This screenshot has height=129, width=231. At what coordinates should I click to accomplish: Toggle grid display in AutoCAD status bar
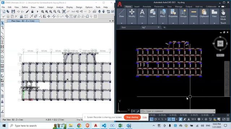152,119
